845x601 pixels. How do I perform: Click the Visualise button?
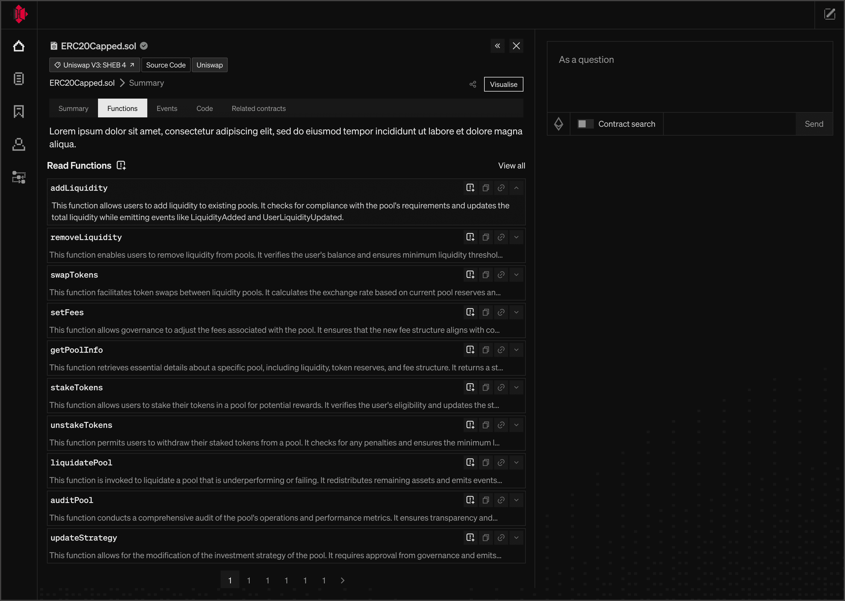click(x=503, y=85)
